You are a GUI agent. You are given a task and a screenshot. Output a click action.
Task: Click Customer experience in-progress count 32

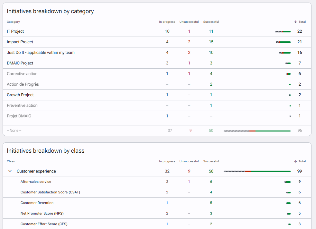(x=167, y=171)
